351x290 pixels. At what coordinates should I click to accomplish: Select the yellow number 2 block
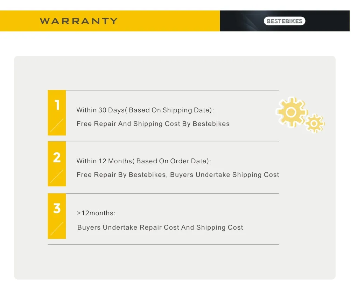(x=57, y=164)
